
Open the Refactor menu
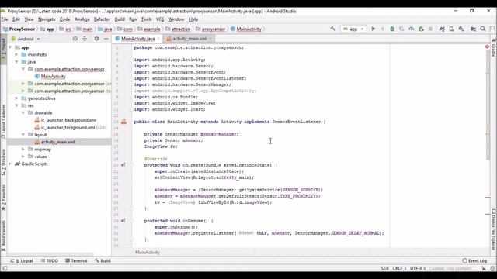coord(102,19)
